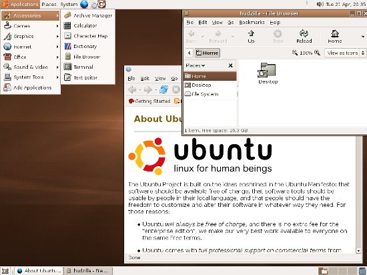Click Firefox back arrow button
The image size is (367, 275).
tap(132, 89)
